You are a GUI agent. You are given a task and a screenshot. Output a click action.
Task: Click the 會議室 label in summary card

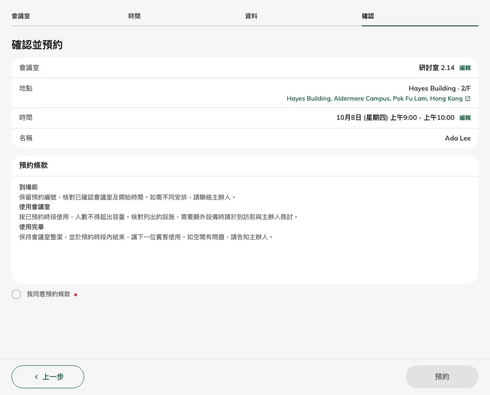[29, 68]
